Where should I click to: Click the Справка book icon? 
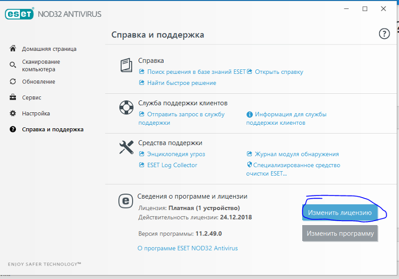[x=126, y=66]
